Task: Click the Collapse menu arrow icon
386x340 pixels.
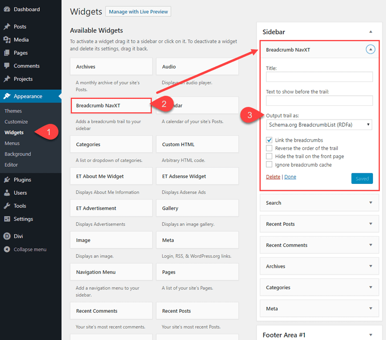Action: pyautogui.click(x=7, y=249)
